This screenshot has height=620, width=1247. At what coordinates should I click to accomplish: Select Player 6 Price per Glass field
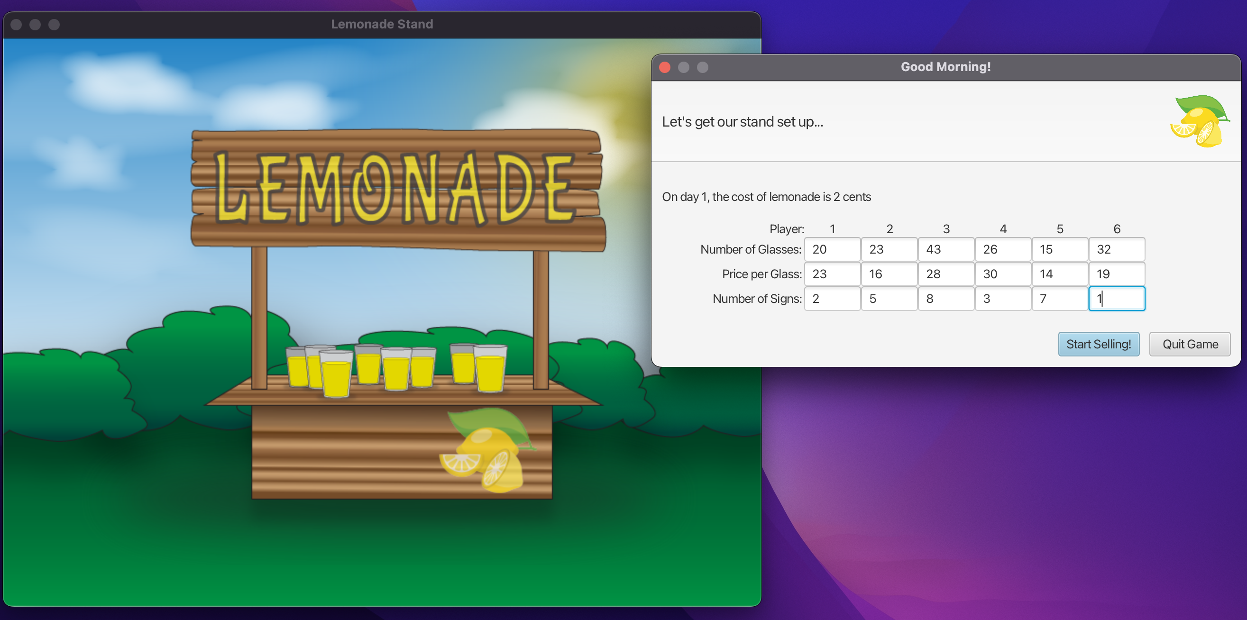1117,274
